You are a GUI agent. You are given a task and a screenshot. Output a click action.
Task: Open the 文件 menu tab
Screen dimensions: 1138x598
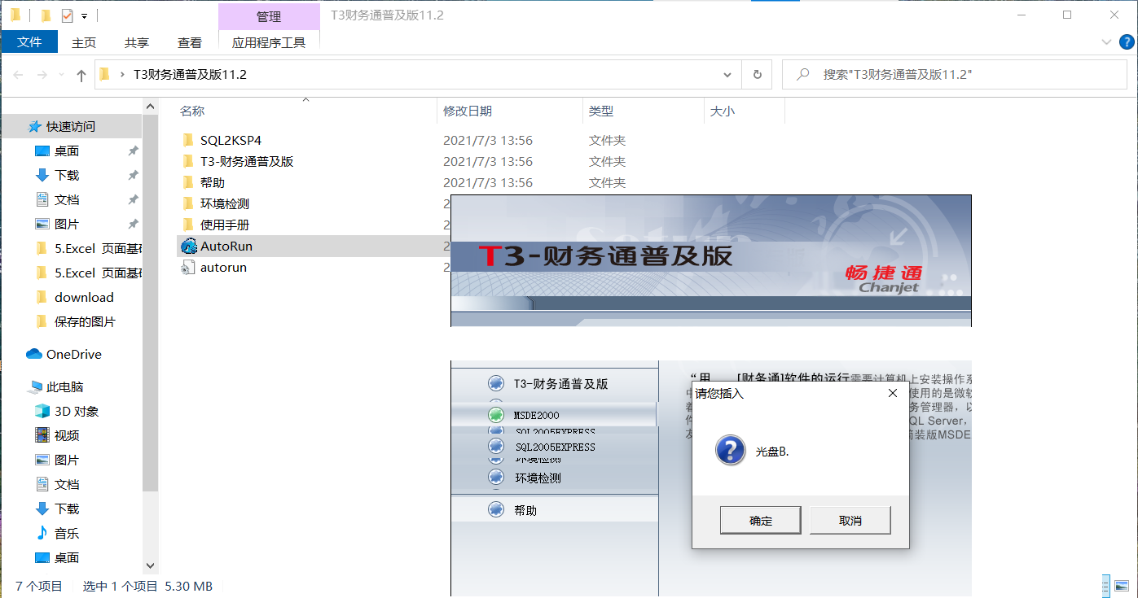click(29, 42)
